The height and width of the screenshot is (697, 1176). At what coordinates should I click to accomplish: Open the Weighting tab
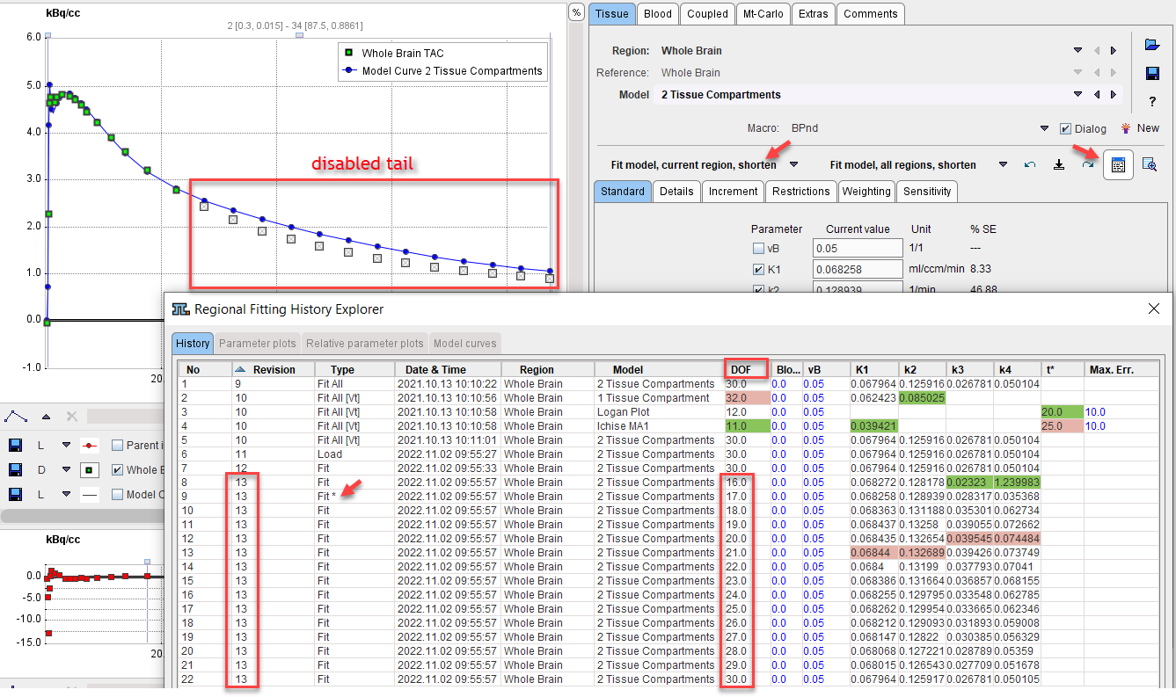[866, 191]
